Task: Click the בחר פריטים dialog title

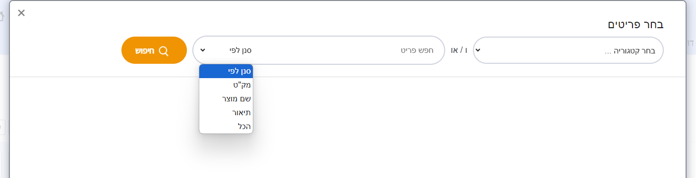Action: (x=636, y=24)
